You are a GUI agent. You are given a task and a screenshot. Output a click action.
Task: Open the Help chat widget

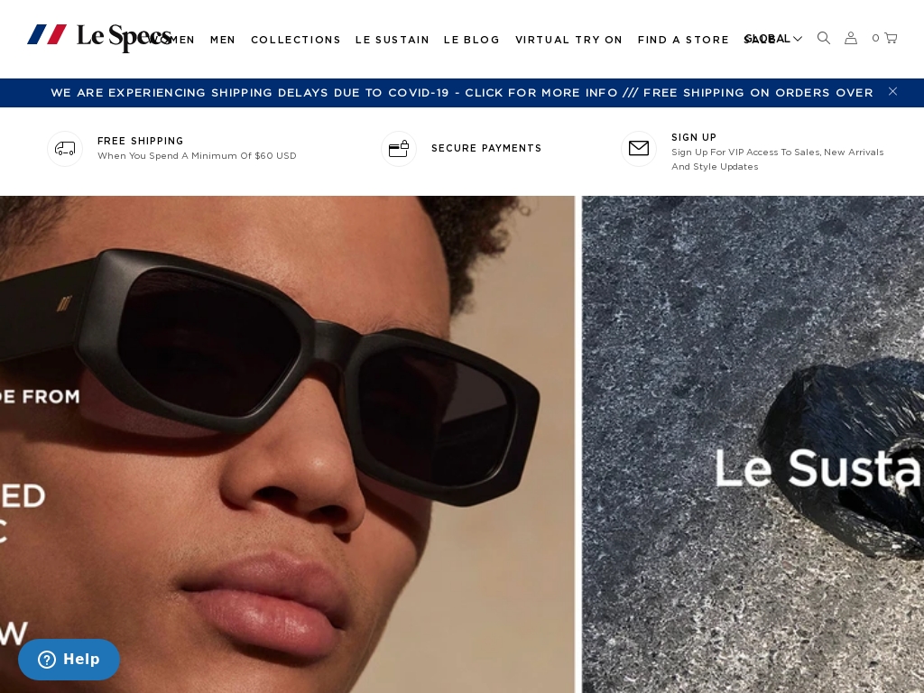point(69,660)
